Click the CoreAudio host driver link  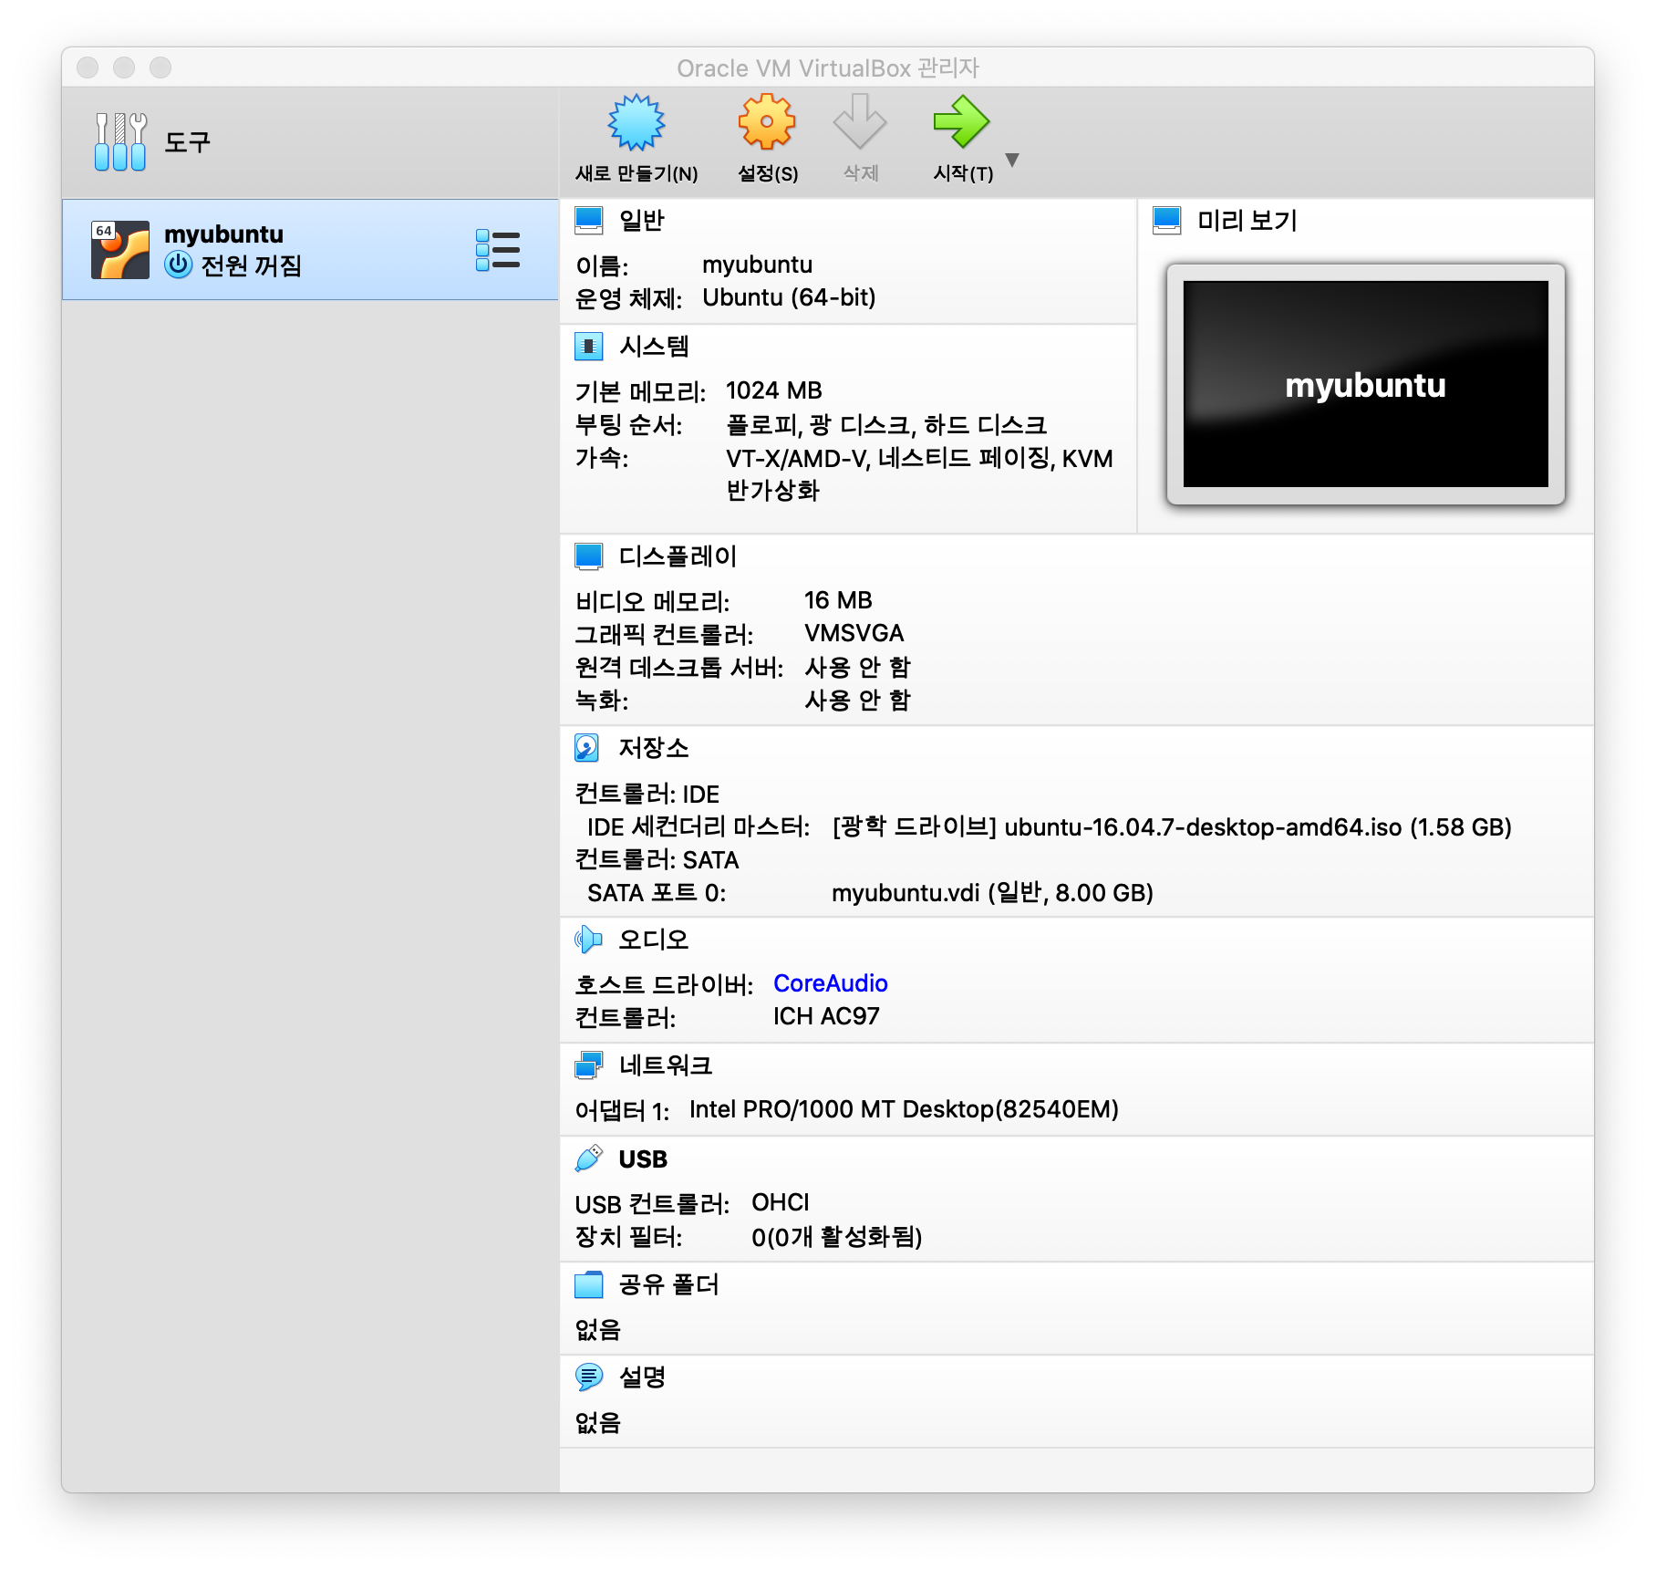pyautogui.click(x=830, y=983)
